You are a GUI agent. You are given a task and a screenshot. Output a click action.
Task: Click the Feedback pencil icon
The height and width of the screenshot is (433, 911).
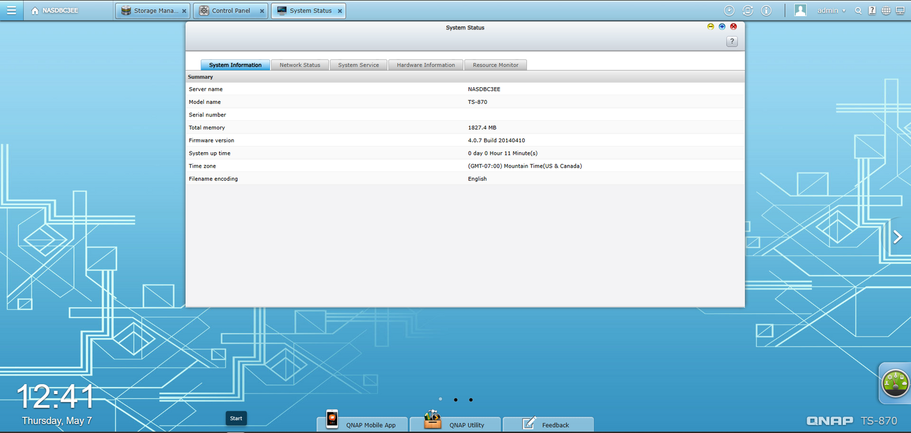(x=529, y=423)
